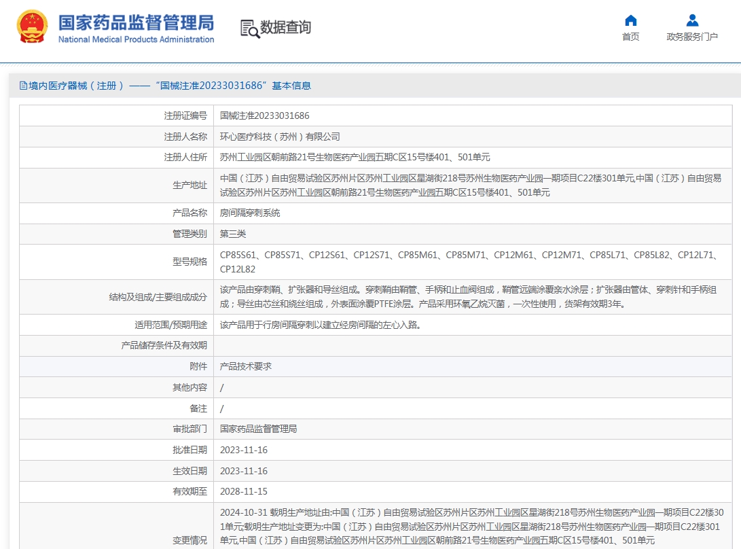Click the 型号规格 label cell
The image size is (741, 549).
point(116,262)
